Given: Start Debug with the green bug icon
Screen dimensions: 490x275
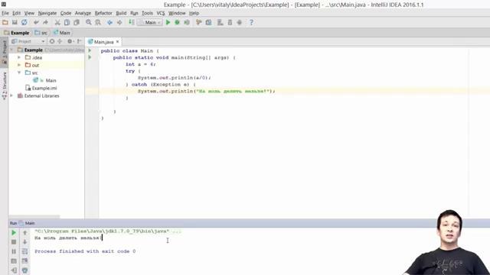Looking at the screenshot, I should (177, 22).
